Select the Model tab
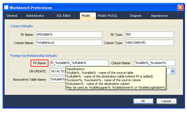Image resolution: width=187 pixels, height=115 pixels. [86, 16]
